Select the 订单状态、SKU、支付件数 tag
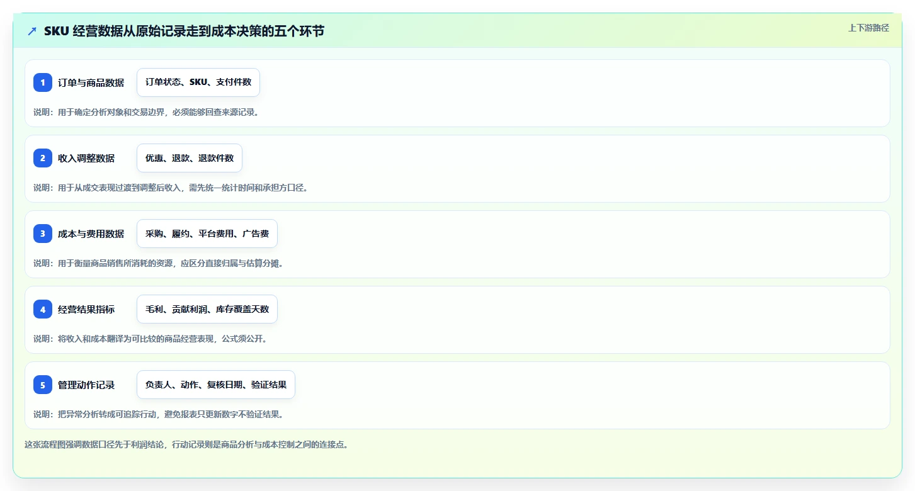Screen dimensions: 915x491 (198, 82)
